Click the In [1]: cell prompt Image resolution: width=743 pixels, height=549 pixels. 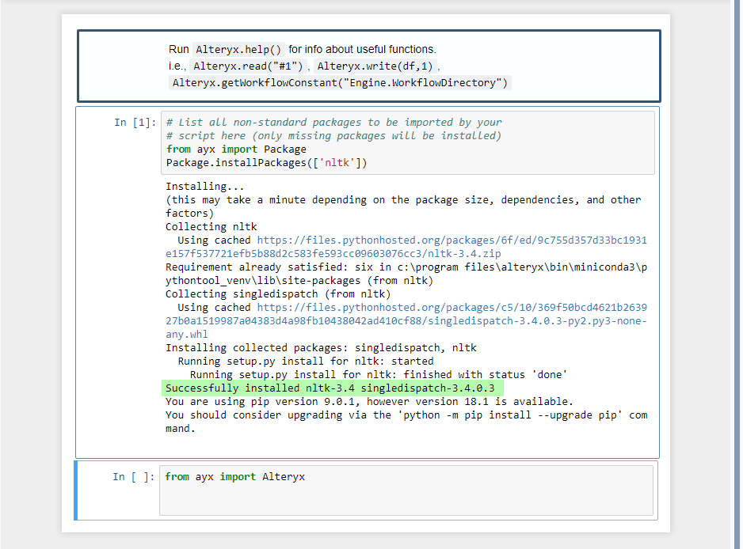135,123
